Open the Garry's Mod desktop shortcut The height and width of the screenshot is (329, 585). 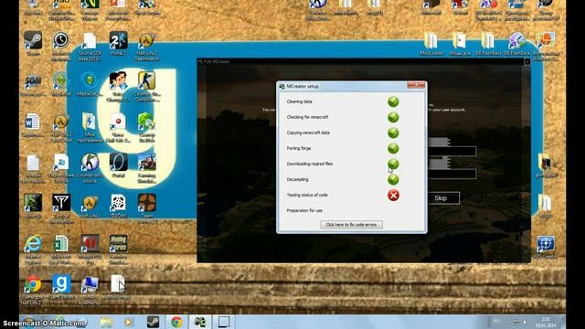tap(61, 287)
